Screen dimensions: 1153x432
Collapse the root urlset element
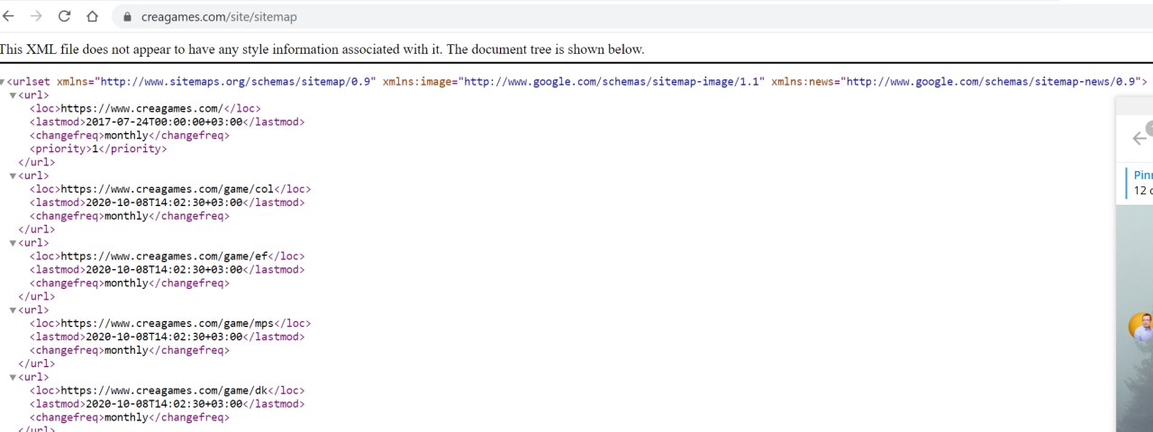point(3,82)
